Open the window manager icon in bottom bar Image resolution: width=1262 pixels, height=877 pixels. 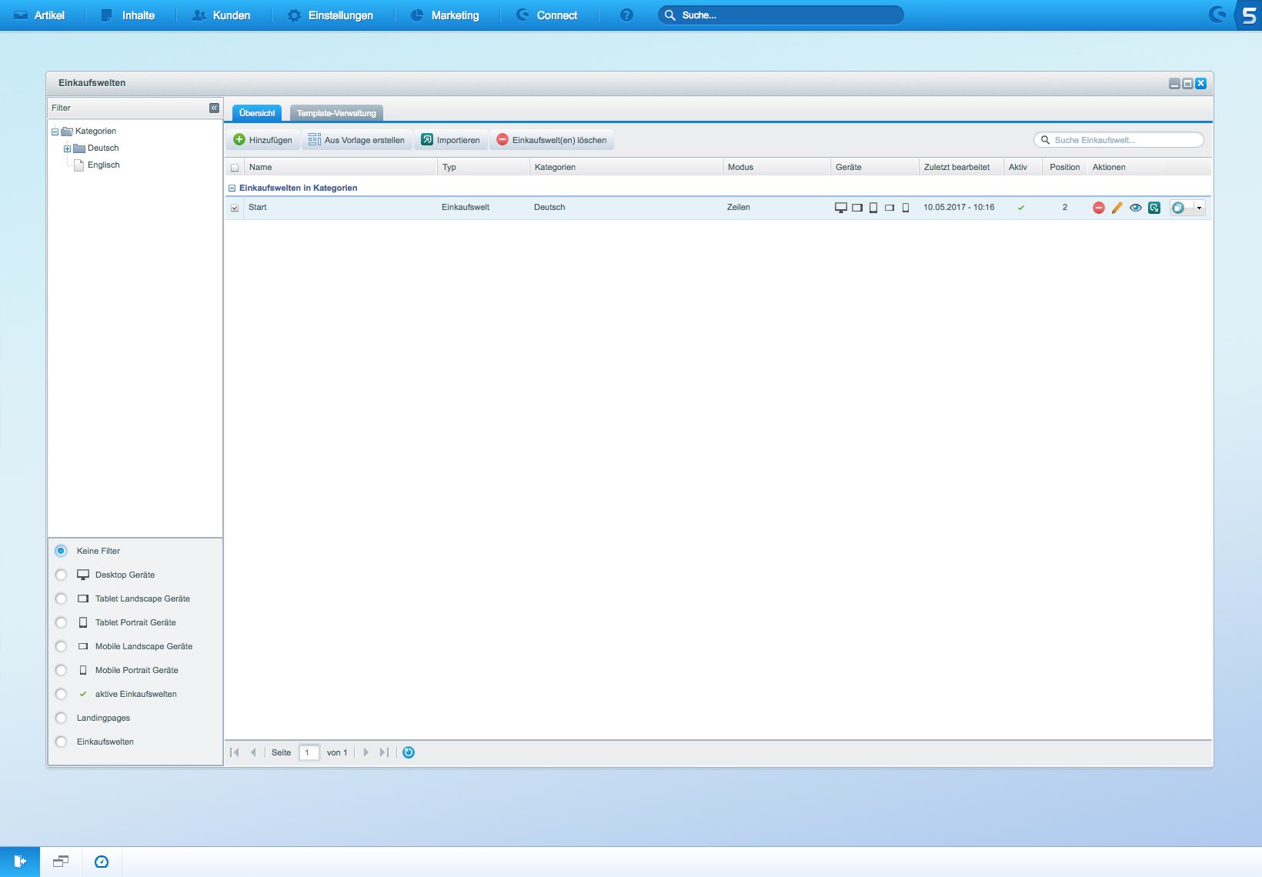pyautogui.click(x=61, y=862)
